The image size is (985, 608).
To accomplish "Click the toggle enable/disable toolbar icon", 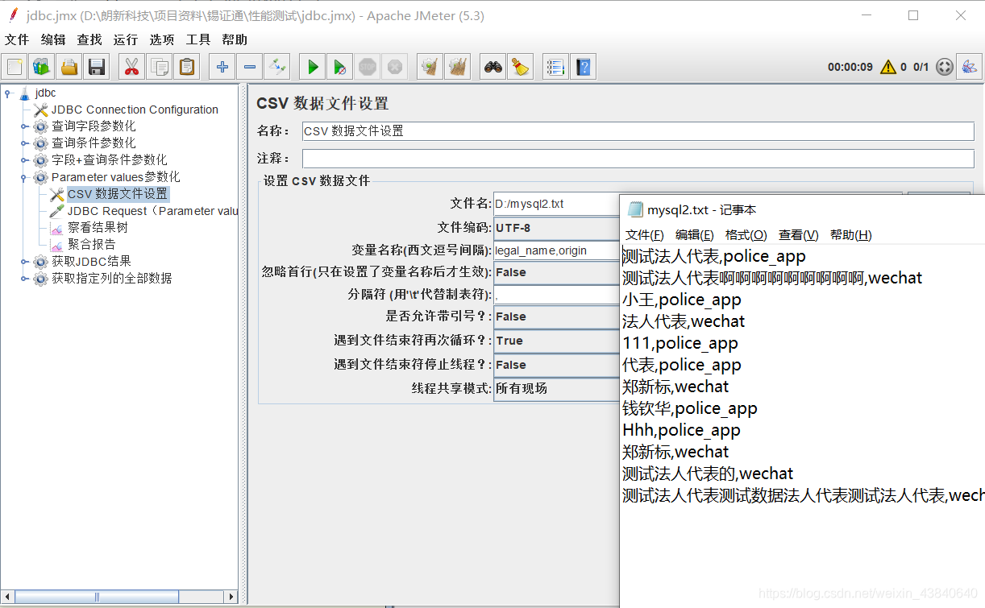I will coord(277,67).
